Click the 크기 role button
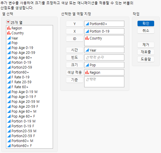Viewport: 161px width, 153px height. [74, 65]
